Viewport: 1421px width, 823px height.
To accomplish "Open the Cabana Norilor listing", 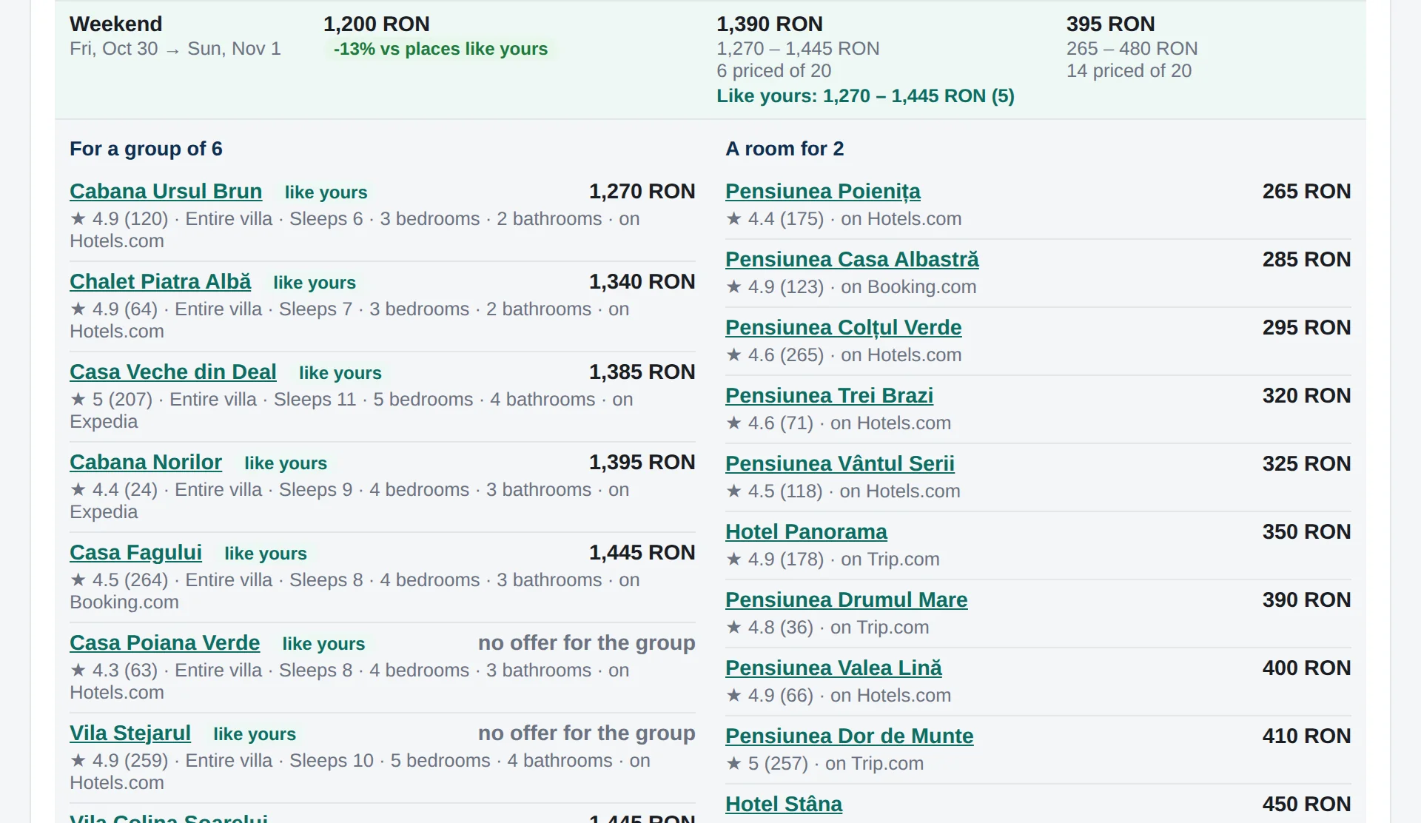I will pyautogui.click(x=146, y=462).
